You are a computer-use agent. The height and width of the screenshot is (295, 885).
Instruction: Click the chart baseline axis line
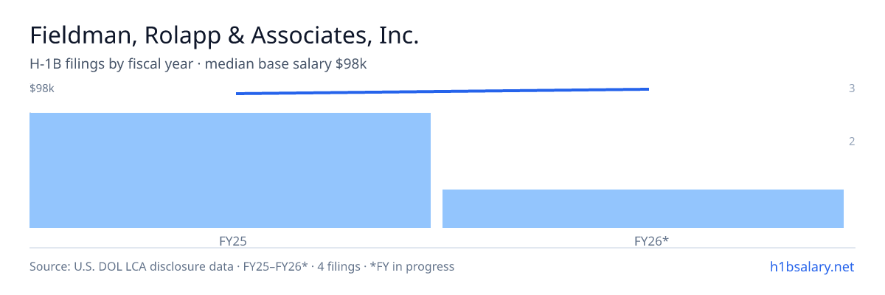[x=442, y=248]
